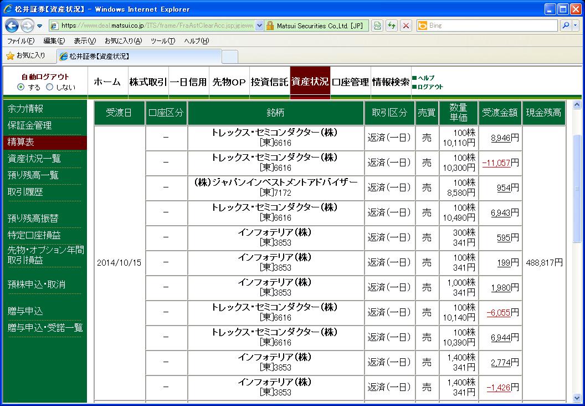
Task: Switch to the 株式取引 tab
Action: (148, 82)
